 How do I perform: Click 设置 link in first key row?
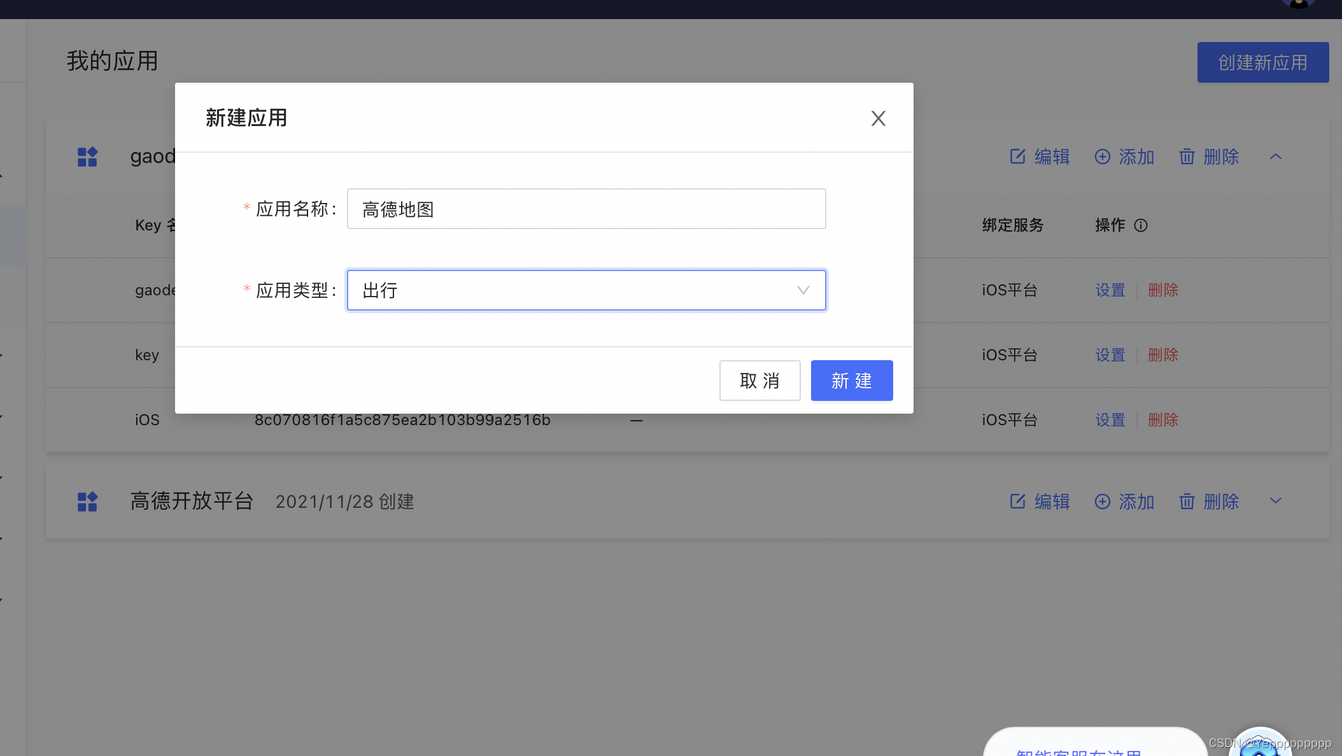click(x=1110, y=290)
